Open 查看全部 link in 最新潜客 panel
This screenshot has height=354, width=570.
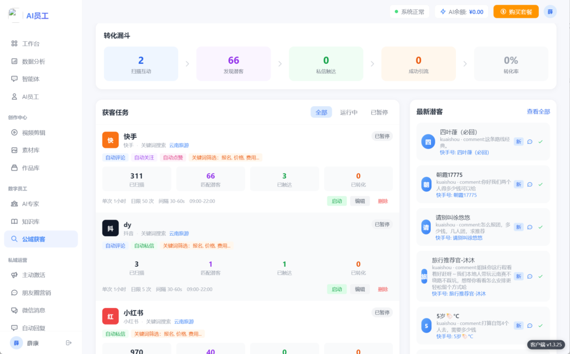click(538, 112)
